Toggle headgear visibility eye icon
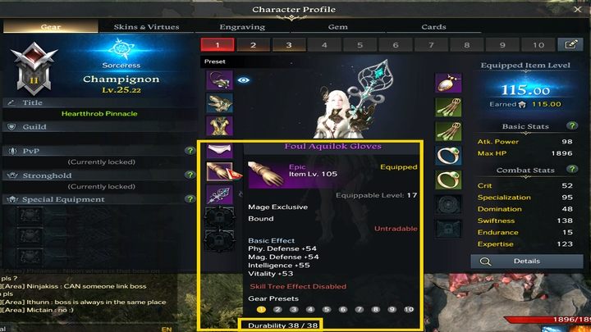 pyautogui.click(x=244, y=80)
